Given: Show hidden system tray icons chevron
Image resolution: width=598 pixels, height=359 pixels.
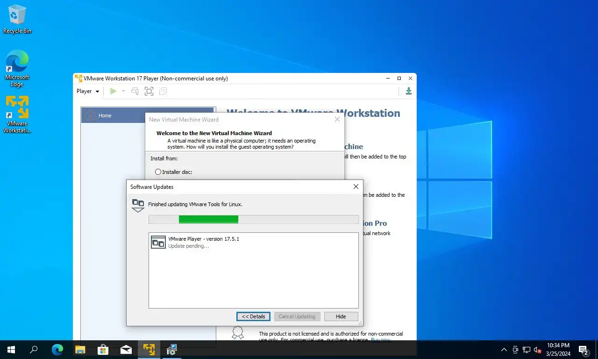Looking at the screenshot, I should pos(504,350).
